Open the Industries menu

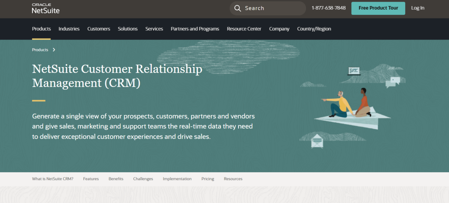pyautogui.click(x=69, y=29)
